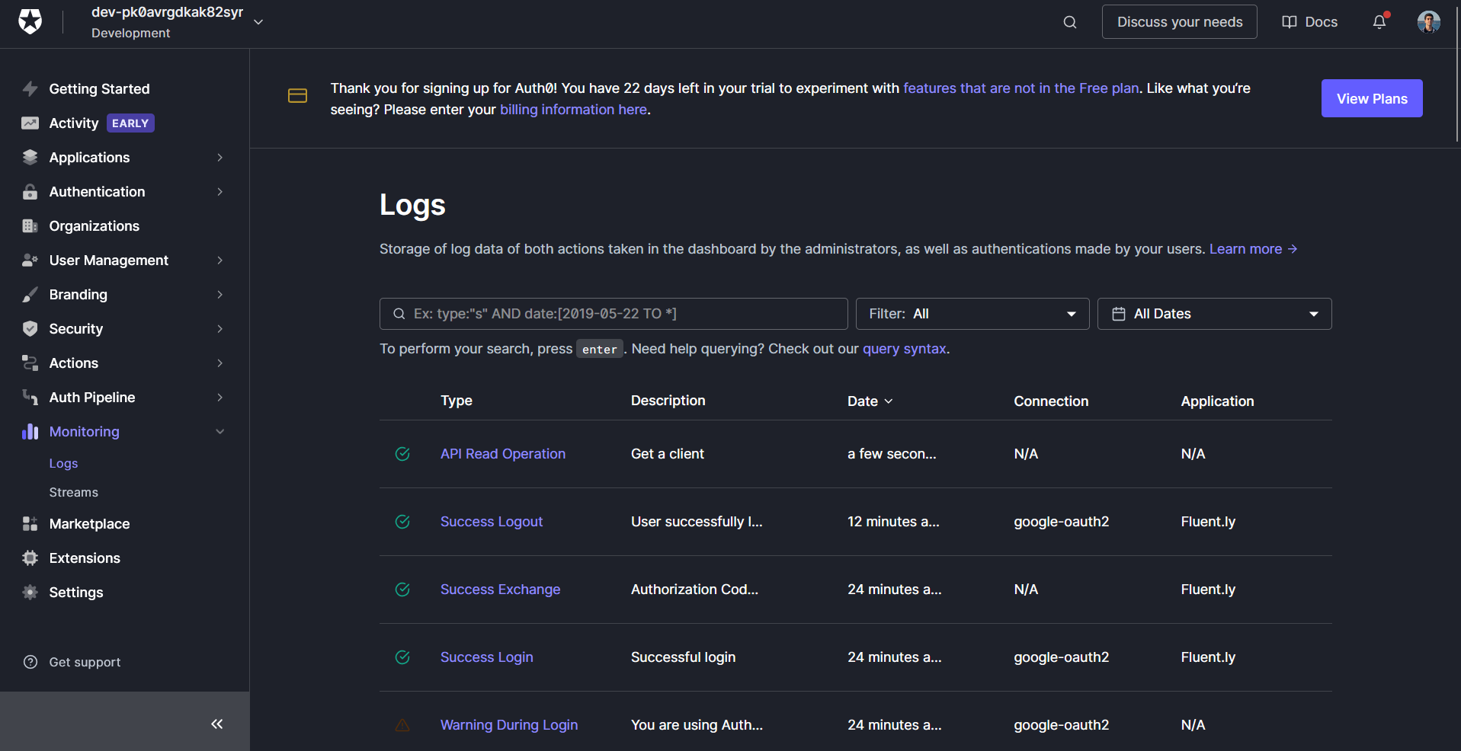Open the user profile avatar

click(x=1428, y=22)
